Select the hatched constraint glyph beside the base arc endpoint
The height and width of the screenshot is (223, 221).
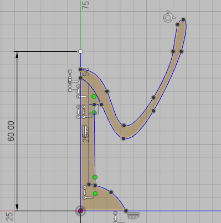(x=133, y=216)
